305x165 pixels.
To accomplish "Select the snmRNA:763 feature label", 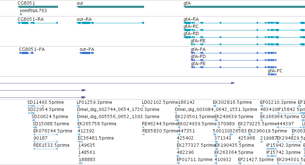I will [x=33, y=10].
